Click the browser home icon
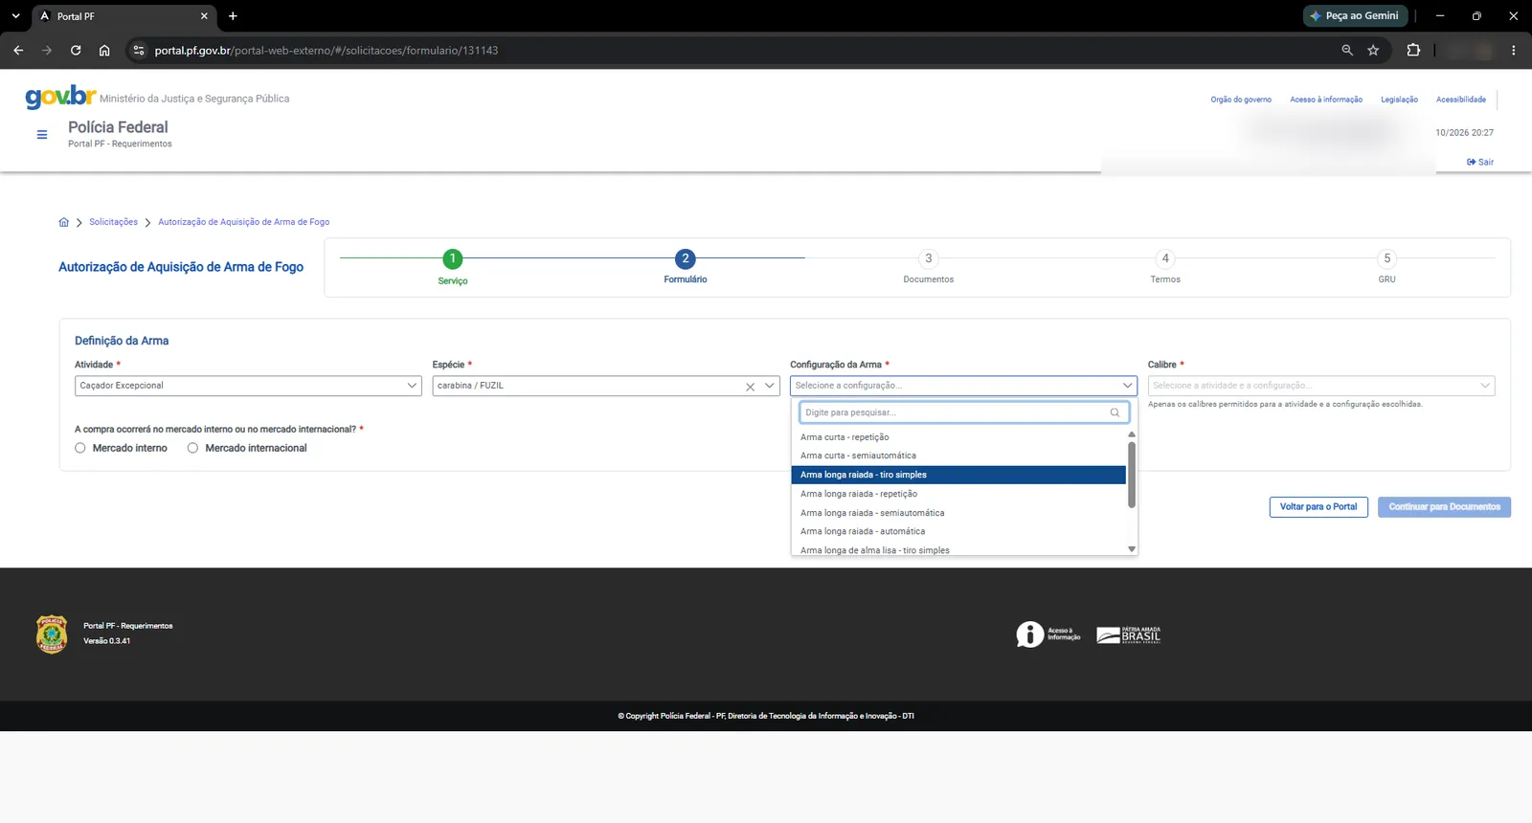 104,50
